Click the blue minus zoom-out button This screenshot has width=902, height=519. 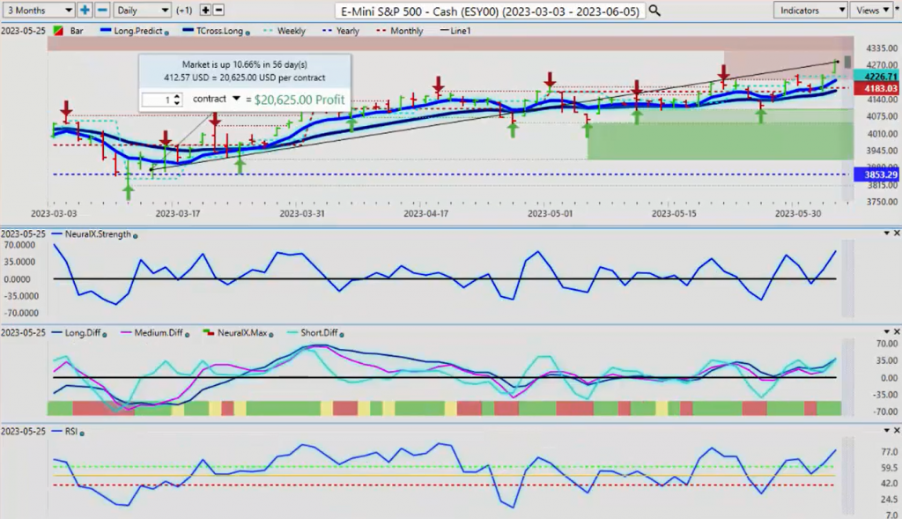[x=102, y=11]
